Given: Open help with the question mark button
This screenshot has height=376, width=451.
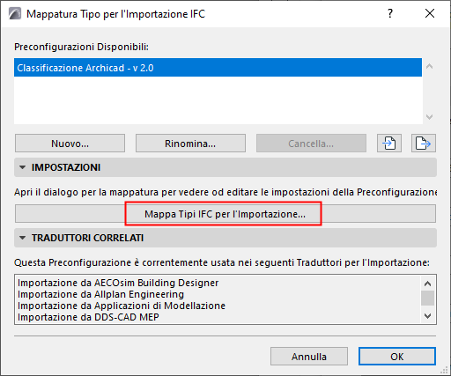Looking at the screenshot, I should coord(390,13).
